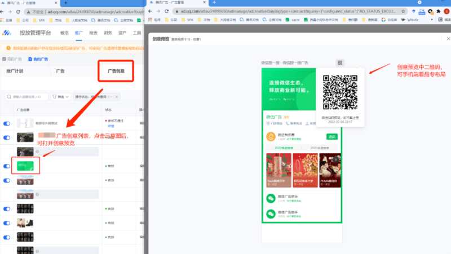Viewport: 451px width, 254px height.
Task: Show more bookmarks via the overflow arrow
Action: pyautogui.click(x=432, y=20)
